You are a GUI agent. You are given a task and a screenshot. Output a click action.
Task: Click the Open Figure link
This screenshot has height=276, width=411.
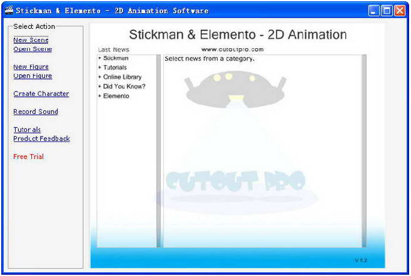point(33,76)
